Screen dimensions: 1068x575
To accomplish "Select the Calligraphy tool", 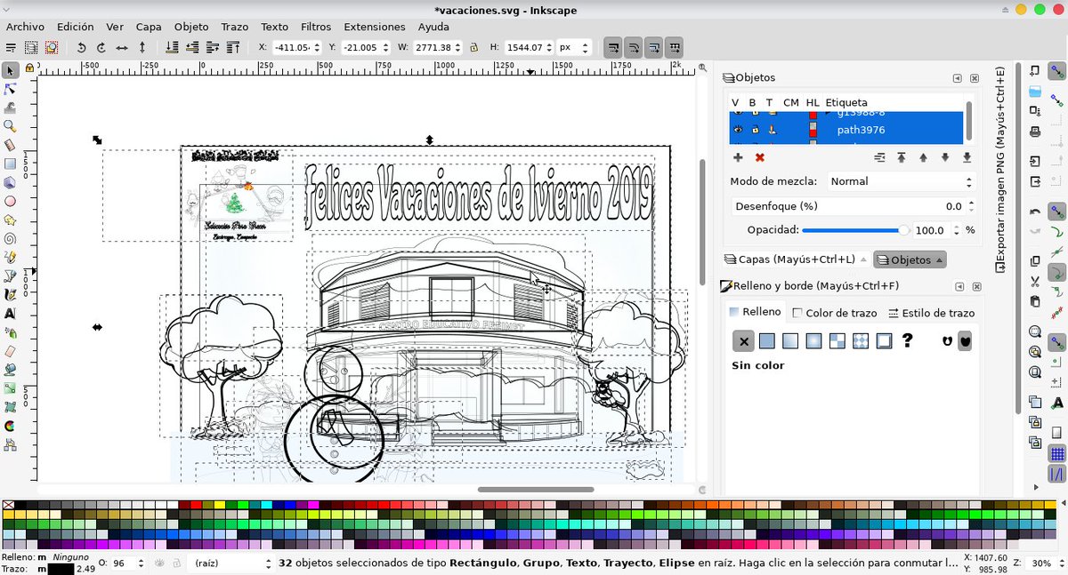I will click(11, 294).
